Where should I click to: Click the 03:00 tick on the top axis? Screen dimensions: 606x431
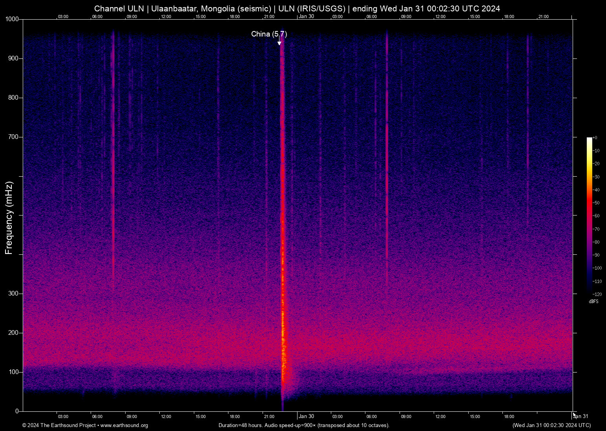pos(63,16)
